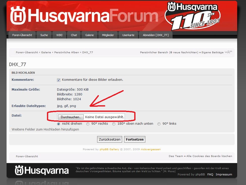The width and height of the screenshot is (246, 185).
Task: Open Das Team link
Action: tap(176, 156)
